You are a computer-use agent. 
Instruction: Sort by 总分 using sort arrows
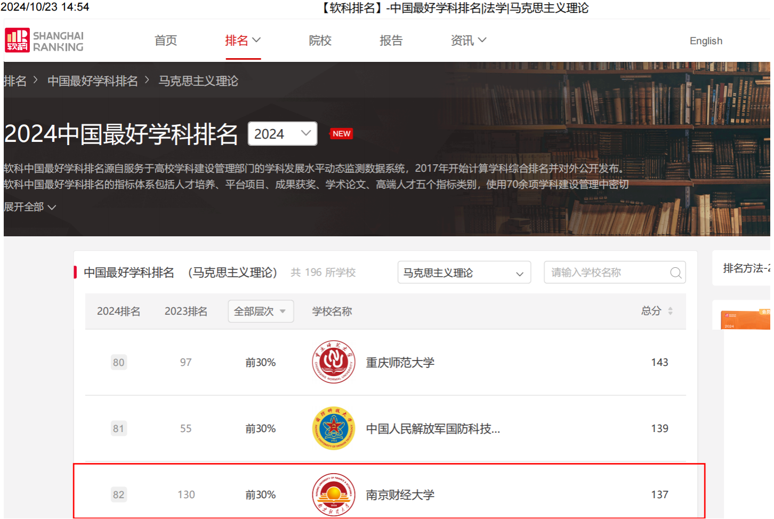click(x=670, y=311)
